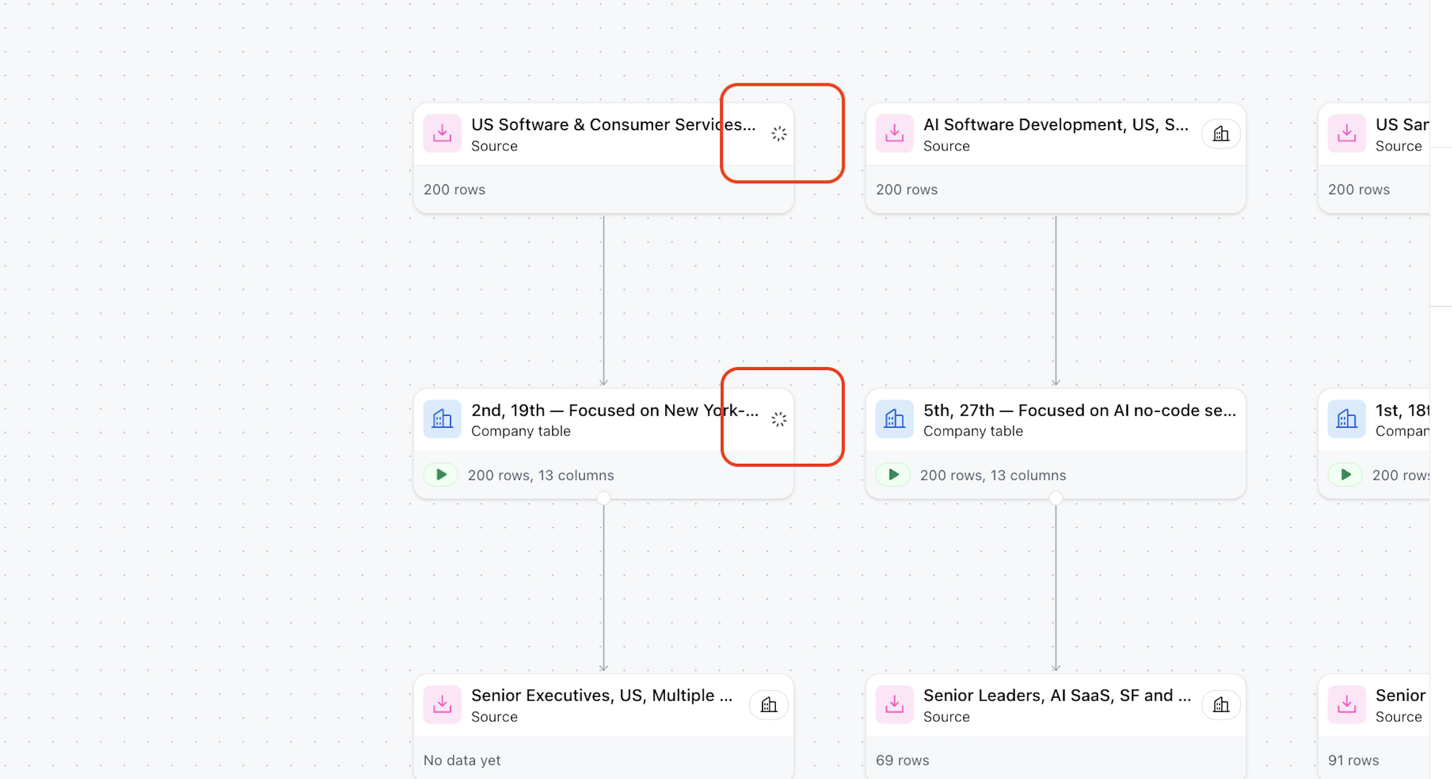
Task: Click '200 rows' under AI Software Development
Action: click(x=907, y=189)
